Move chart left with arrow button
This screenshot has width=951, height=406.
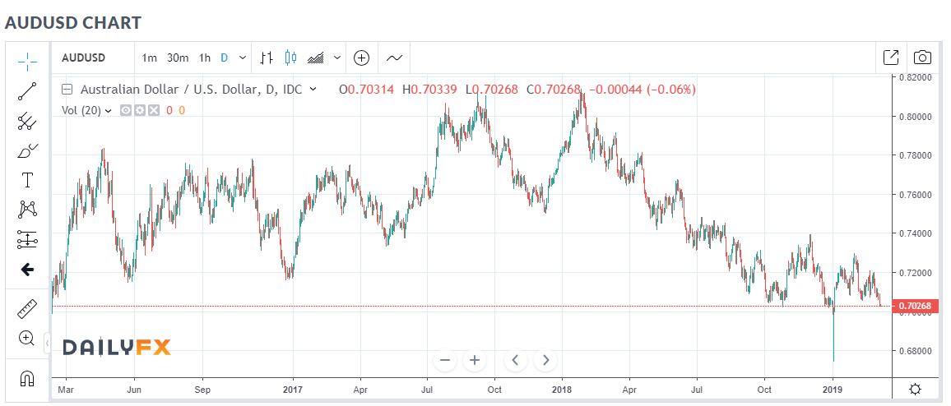point(516,360)
